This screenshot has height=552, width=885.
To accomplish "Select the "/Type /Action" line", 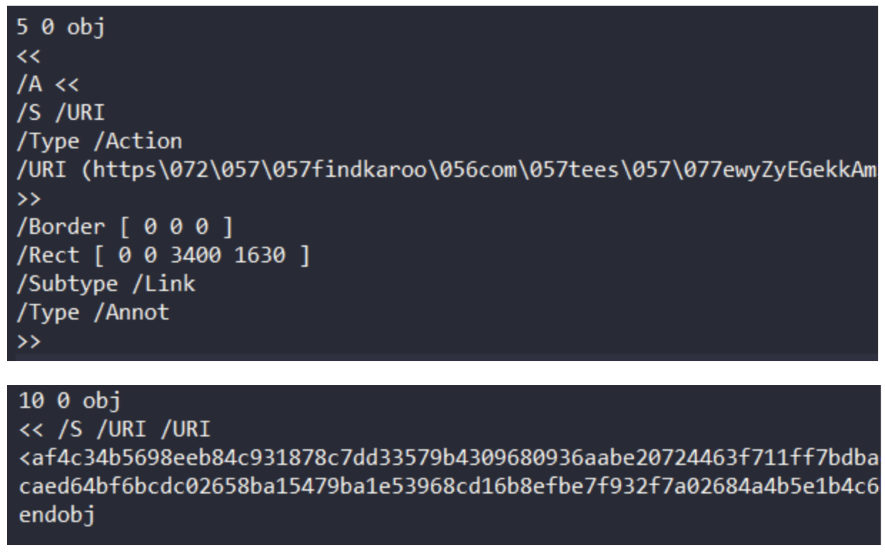I will [x=99, y=140].
